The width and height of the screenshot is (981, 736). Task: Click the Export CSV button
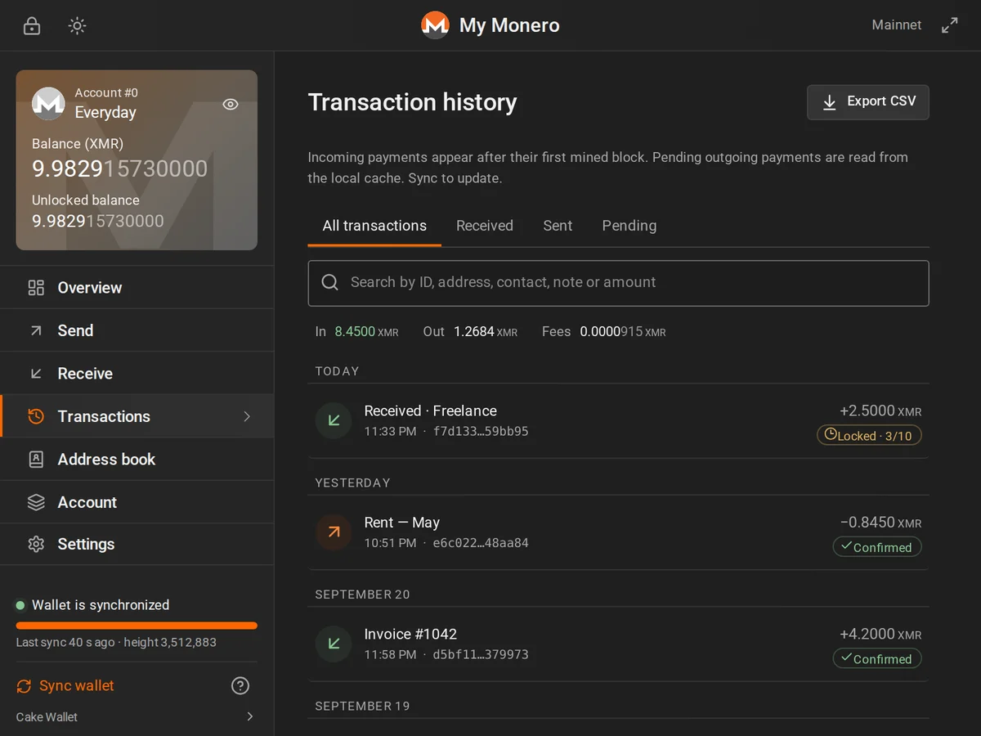[867, 102]
